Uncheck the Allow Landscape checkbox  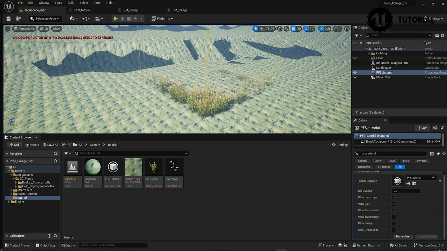click(x=394, y=198)
